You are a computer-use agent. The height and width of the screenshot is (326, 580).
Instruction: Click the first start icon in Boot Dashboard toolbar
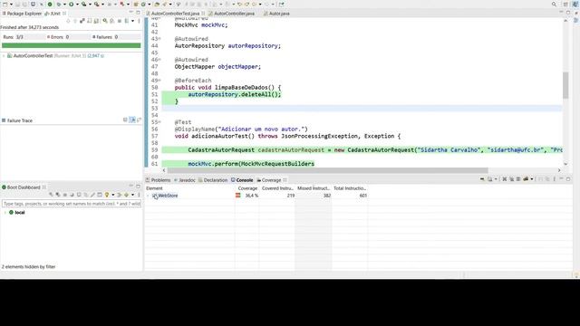coord(51,195)
